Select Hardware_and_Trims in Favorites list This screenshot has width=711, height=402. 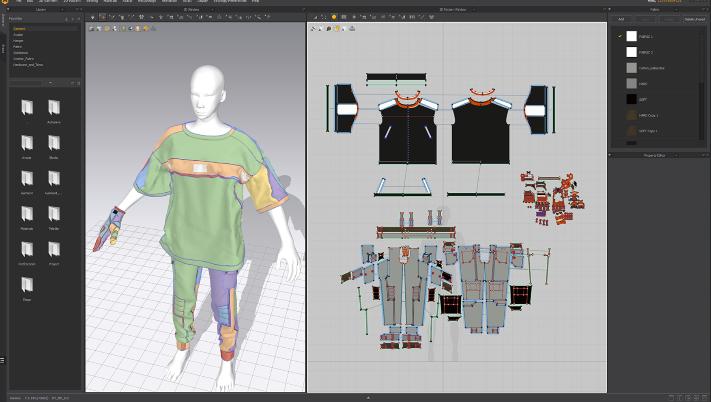28,65
